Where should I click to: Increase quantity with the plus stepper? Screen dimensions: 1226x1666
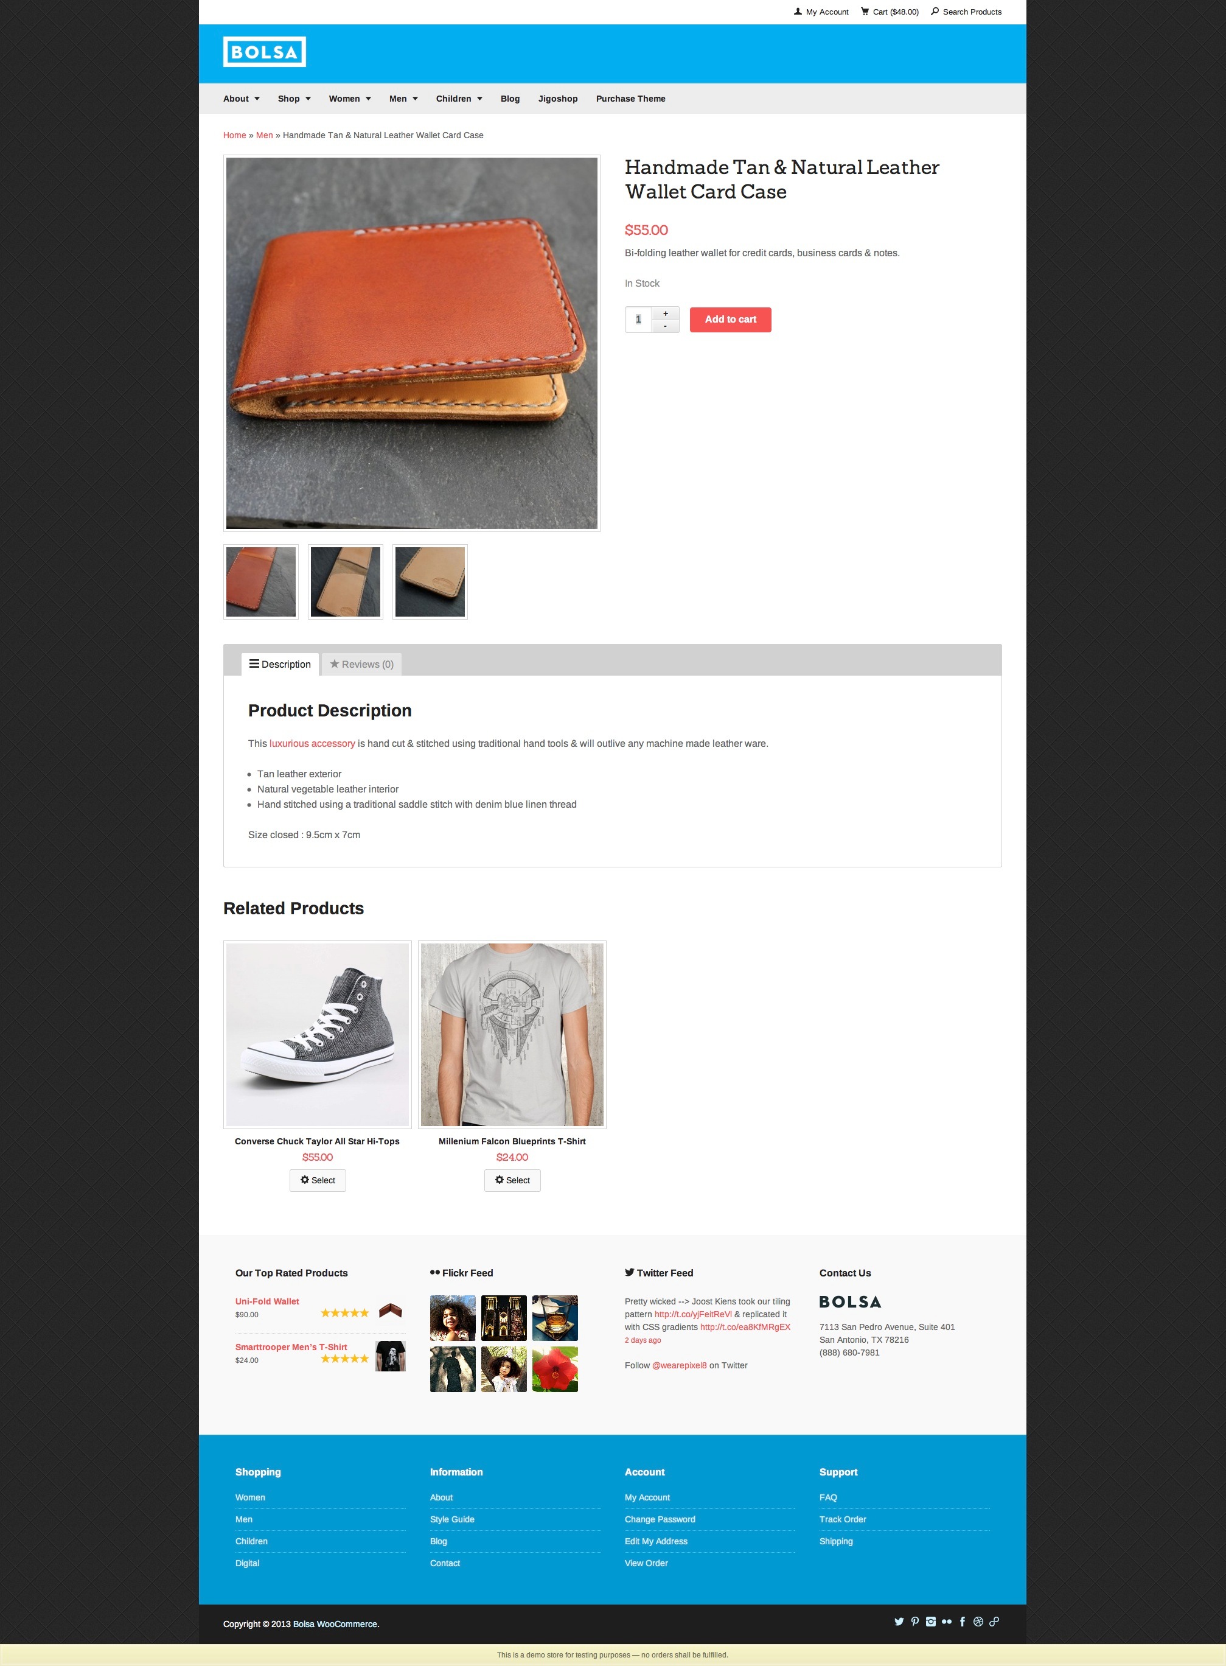[x=666, y=313]
